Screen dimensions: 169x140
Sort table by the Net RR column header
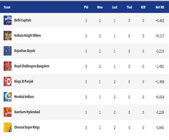pos(160,7)
